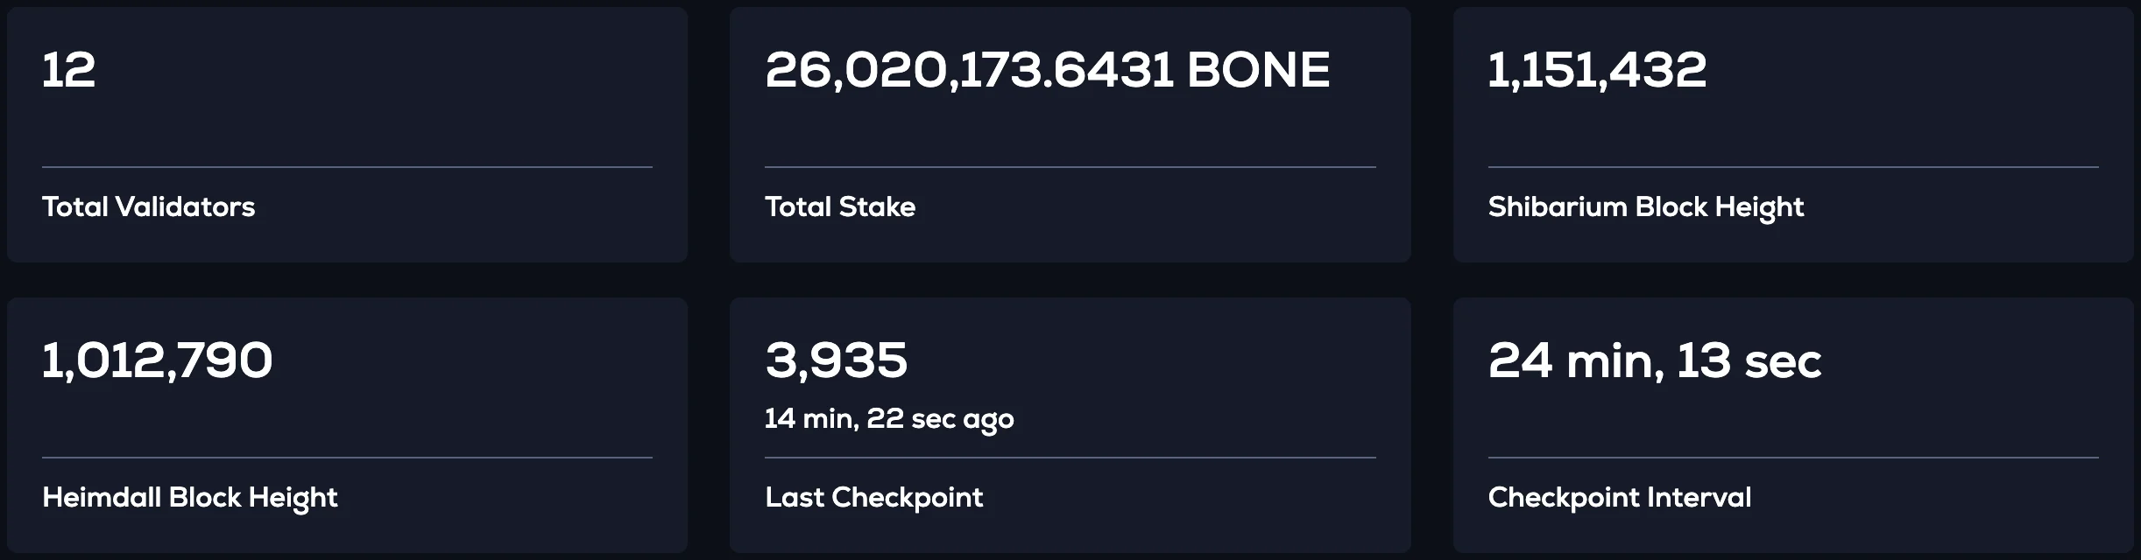Click the Shibarium Block Height label
This screenshot has height=560, width=2141.
point(1645,207)
